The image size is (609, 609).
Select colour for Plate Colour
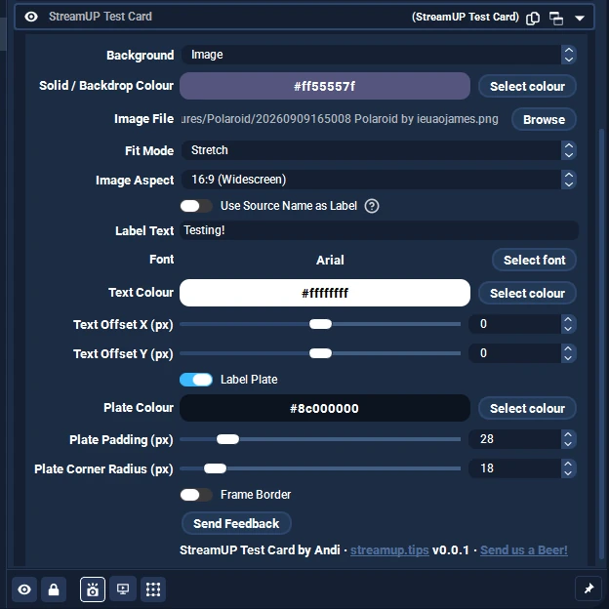[527, 408]
